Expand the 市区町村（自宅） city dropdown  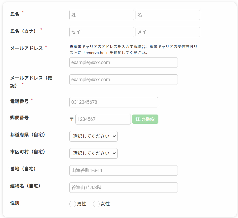(93, 153)
